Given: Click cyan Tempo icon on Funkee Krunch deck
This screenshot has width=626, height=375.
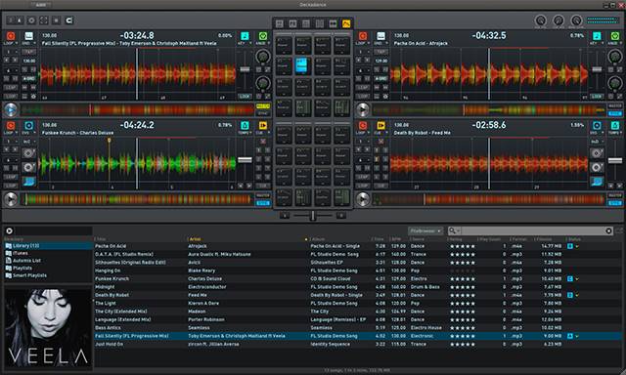Looking at the screenshot, I should pyautogui.click(x=245, y=126).
